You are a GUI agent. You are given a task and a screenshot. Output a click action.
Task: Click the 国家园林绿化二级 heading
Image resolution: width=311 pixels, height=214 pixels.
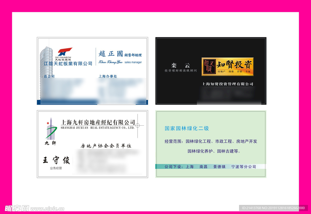tap(187, 128)
